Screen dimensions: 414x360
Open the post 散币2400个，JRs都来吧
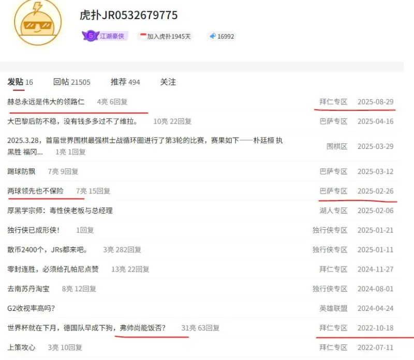(x=51, y=250)
